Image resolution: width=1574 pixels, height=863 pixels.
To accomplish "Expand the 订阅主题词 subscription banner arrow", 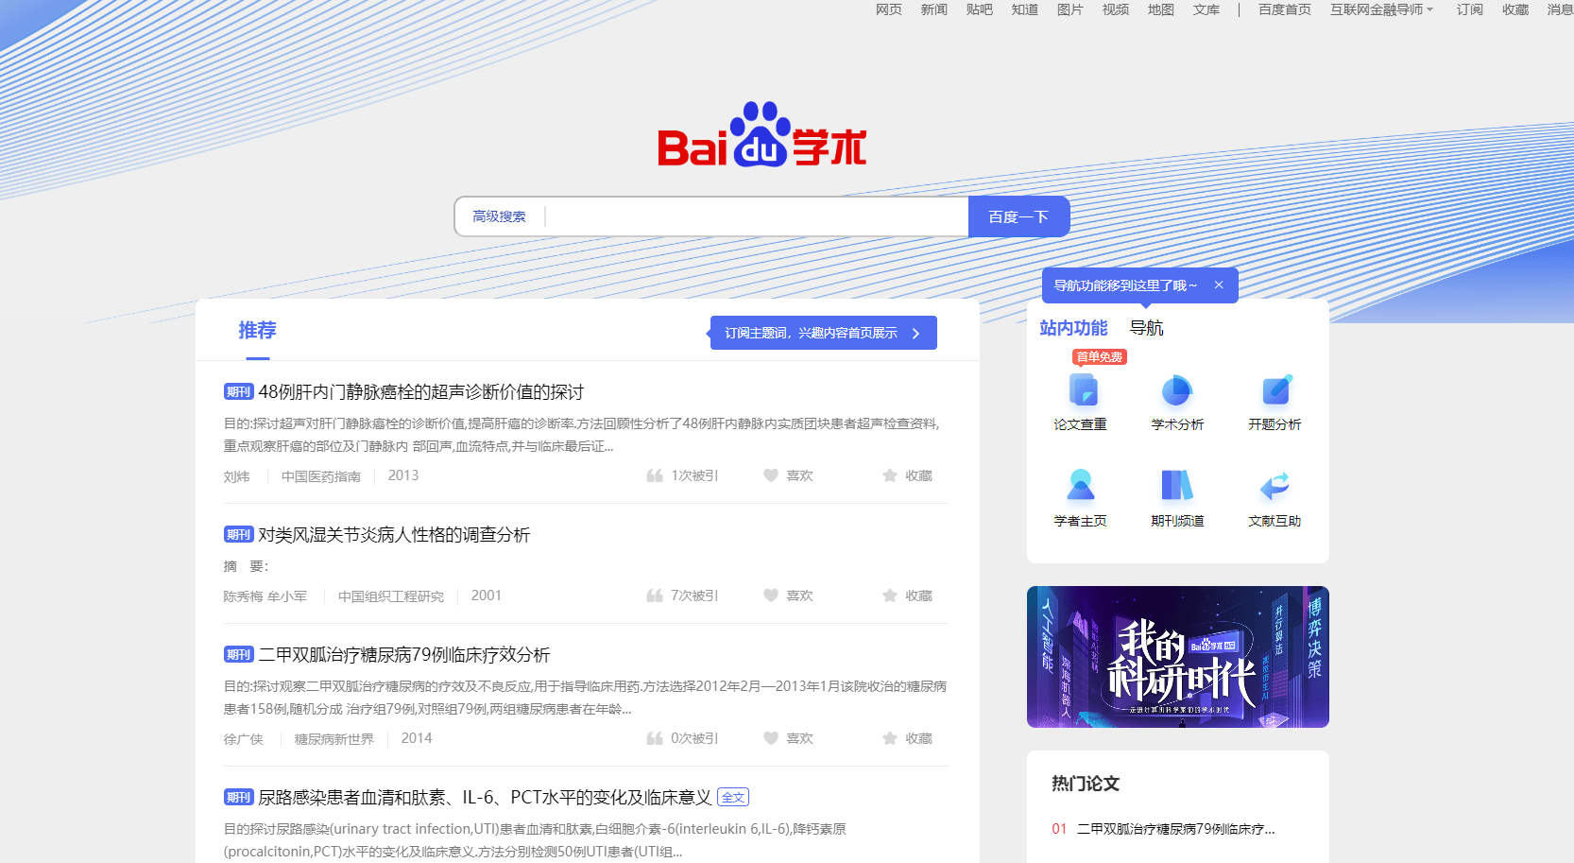I will tap(915, 333).
